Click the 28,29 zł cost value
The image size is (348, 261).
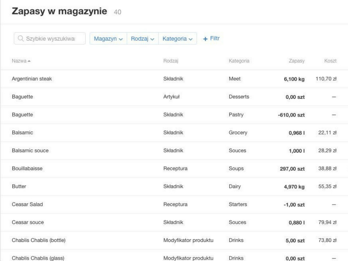[328, 151]
